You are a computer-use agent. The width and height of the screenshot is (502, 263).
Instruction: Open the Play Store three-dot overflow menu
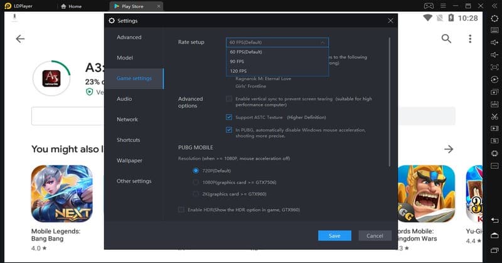point(470,39)
